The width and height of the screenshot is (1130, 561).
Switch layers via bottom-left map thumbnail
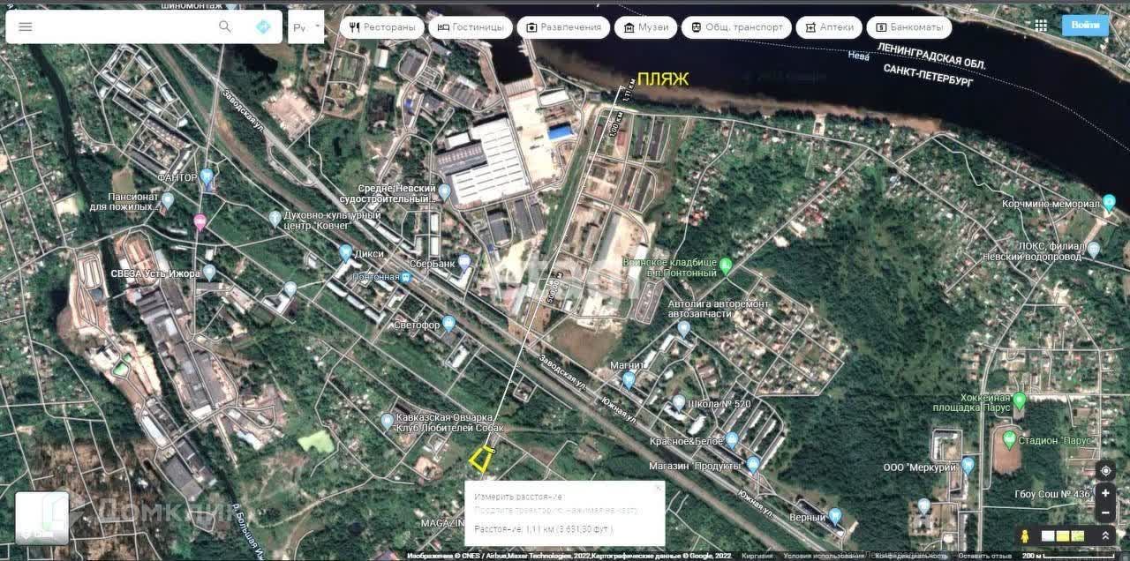pos(41,518)
